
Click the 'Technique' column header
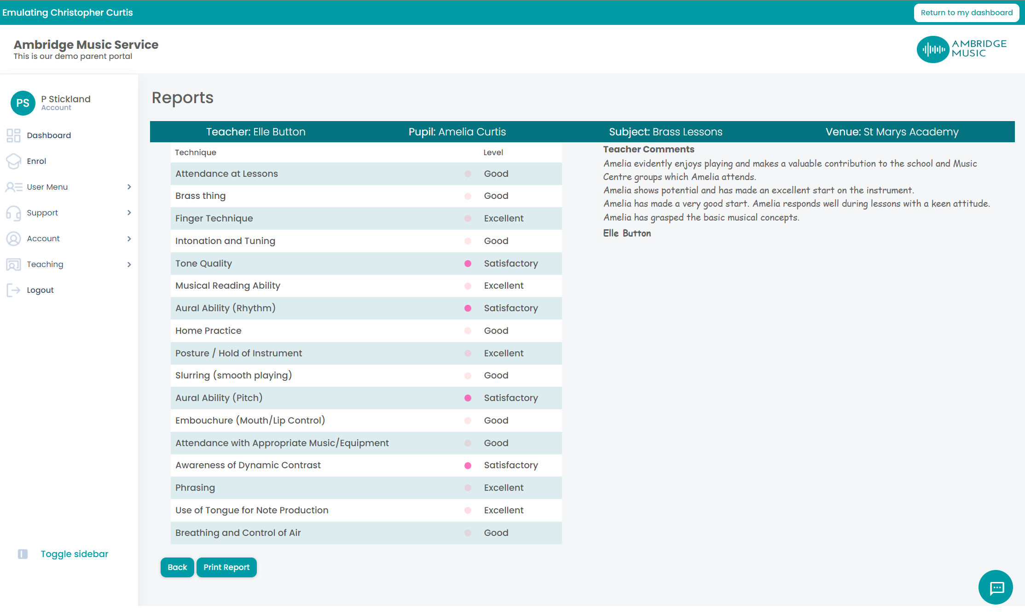coord(195,152)
